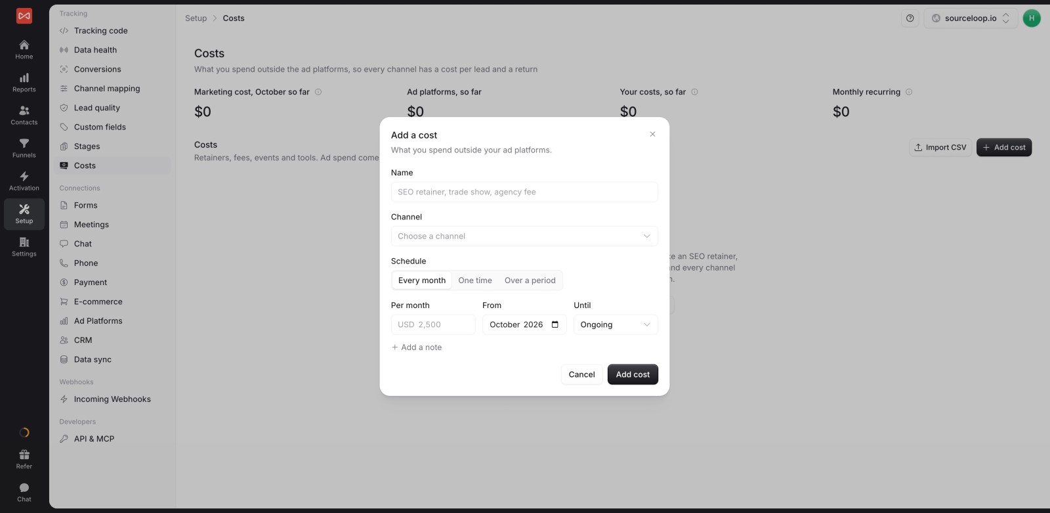Open the Chat bubble at sidebar bottom

pyautogui.click(x=24, y=492)
